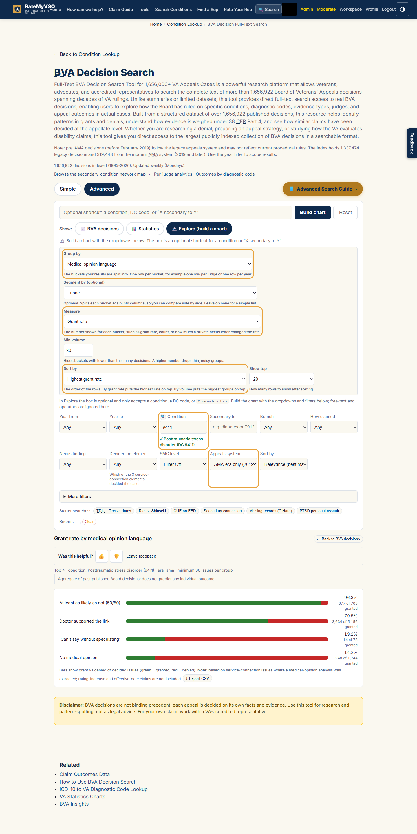The width and height of the screenshot is (417, 834).
Task: Click the Home breadcrumb link
Action: (x=156, y=24)
